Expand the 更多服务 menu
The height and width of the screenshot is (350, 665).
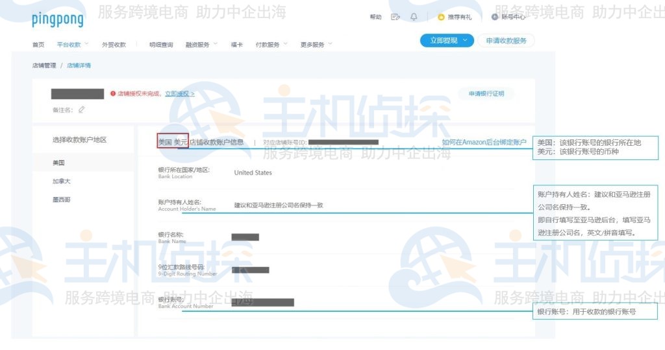316,45
